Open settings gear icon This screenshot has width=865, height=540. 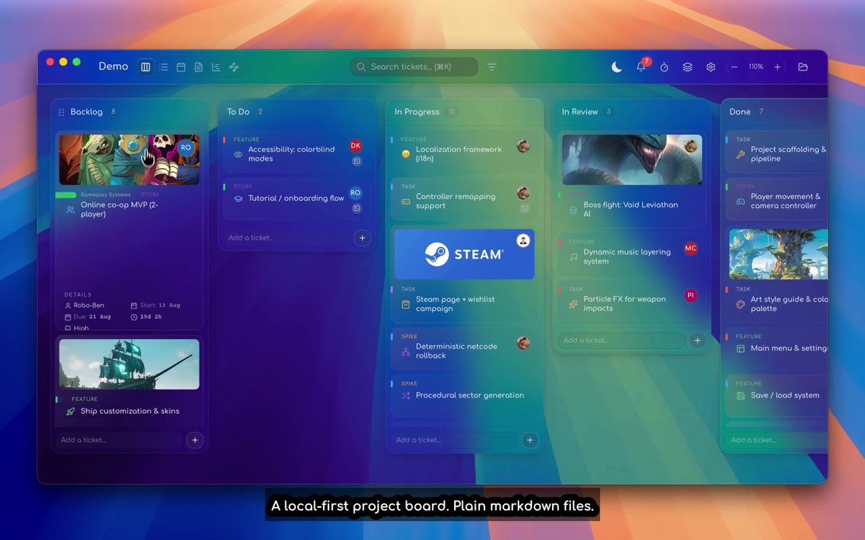[x=711, y=67]
